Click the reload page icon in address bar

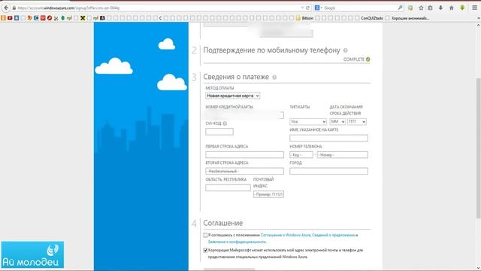[x=307, y=8]
